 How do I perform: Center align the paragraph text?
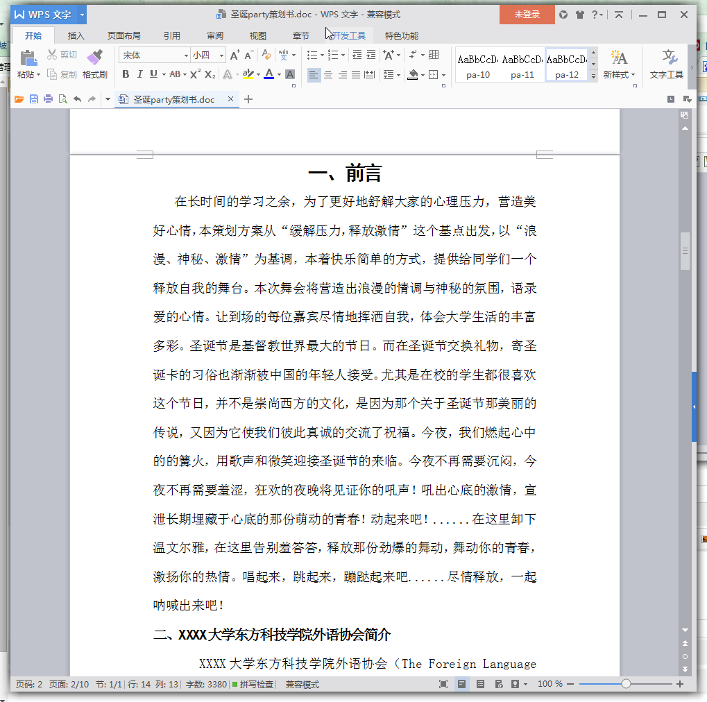click(x=328, y=75)
